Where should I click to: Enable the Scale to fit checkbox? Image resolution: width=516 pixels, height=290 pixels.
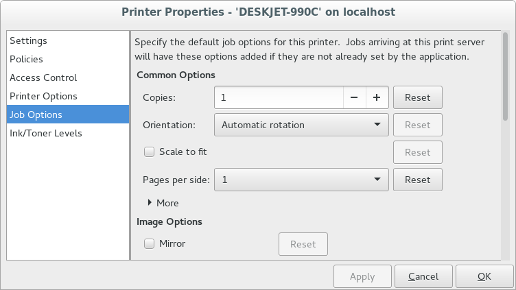pos(149,152)
